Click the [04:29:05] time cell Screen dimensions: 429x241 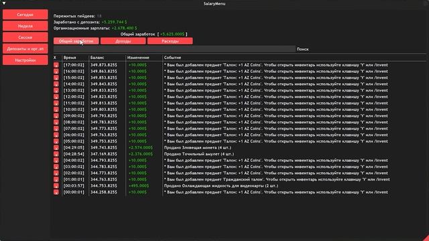click(x=74, y=147)
